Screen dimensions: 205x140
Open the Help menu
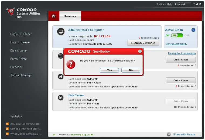(170, 4)
